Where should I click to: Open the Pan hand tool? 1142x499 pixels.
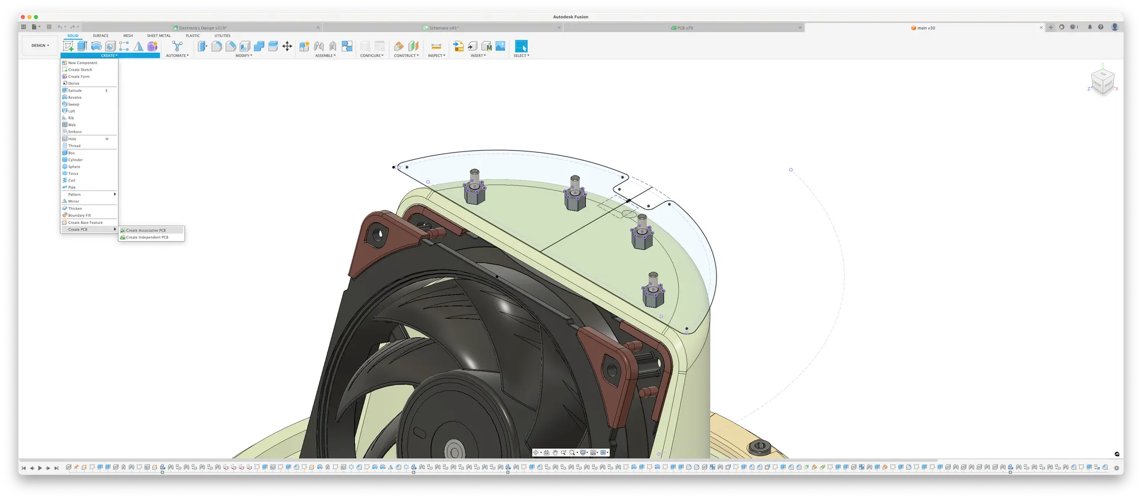tap(555, 453)
